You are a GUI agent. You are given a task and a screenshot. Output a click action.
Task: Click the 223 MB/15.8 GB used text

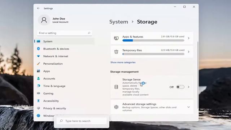(x=173, y=50)
